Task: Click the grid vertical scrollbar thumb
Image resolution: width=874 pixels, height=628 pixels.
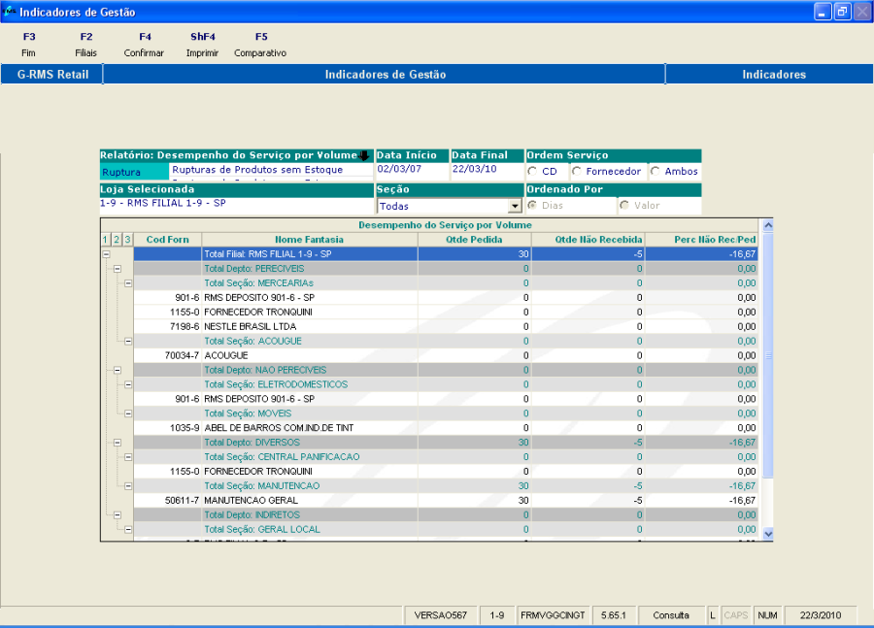Action: [767, 355]
